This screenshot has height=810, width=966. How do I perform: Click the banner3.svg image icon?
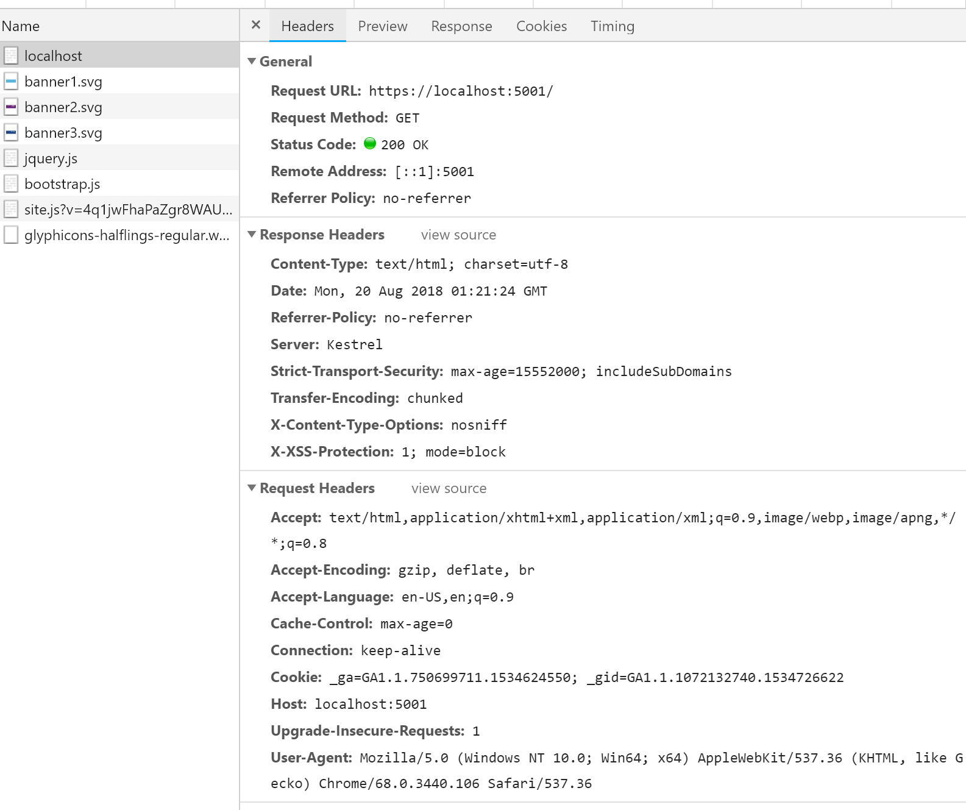(x=11, y=133)
